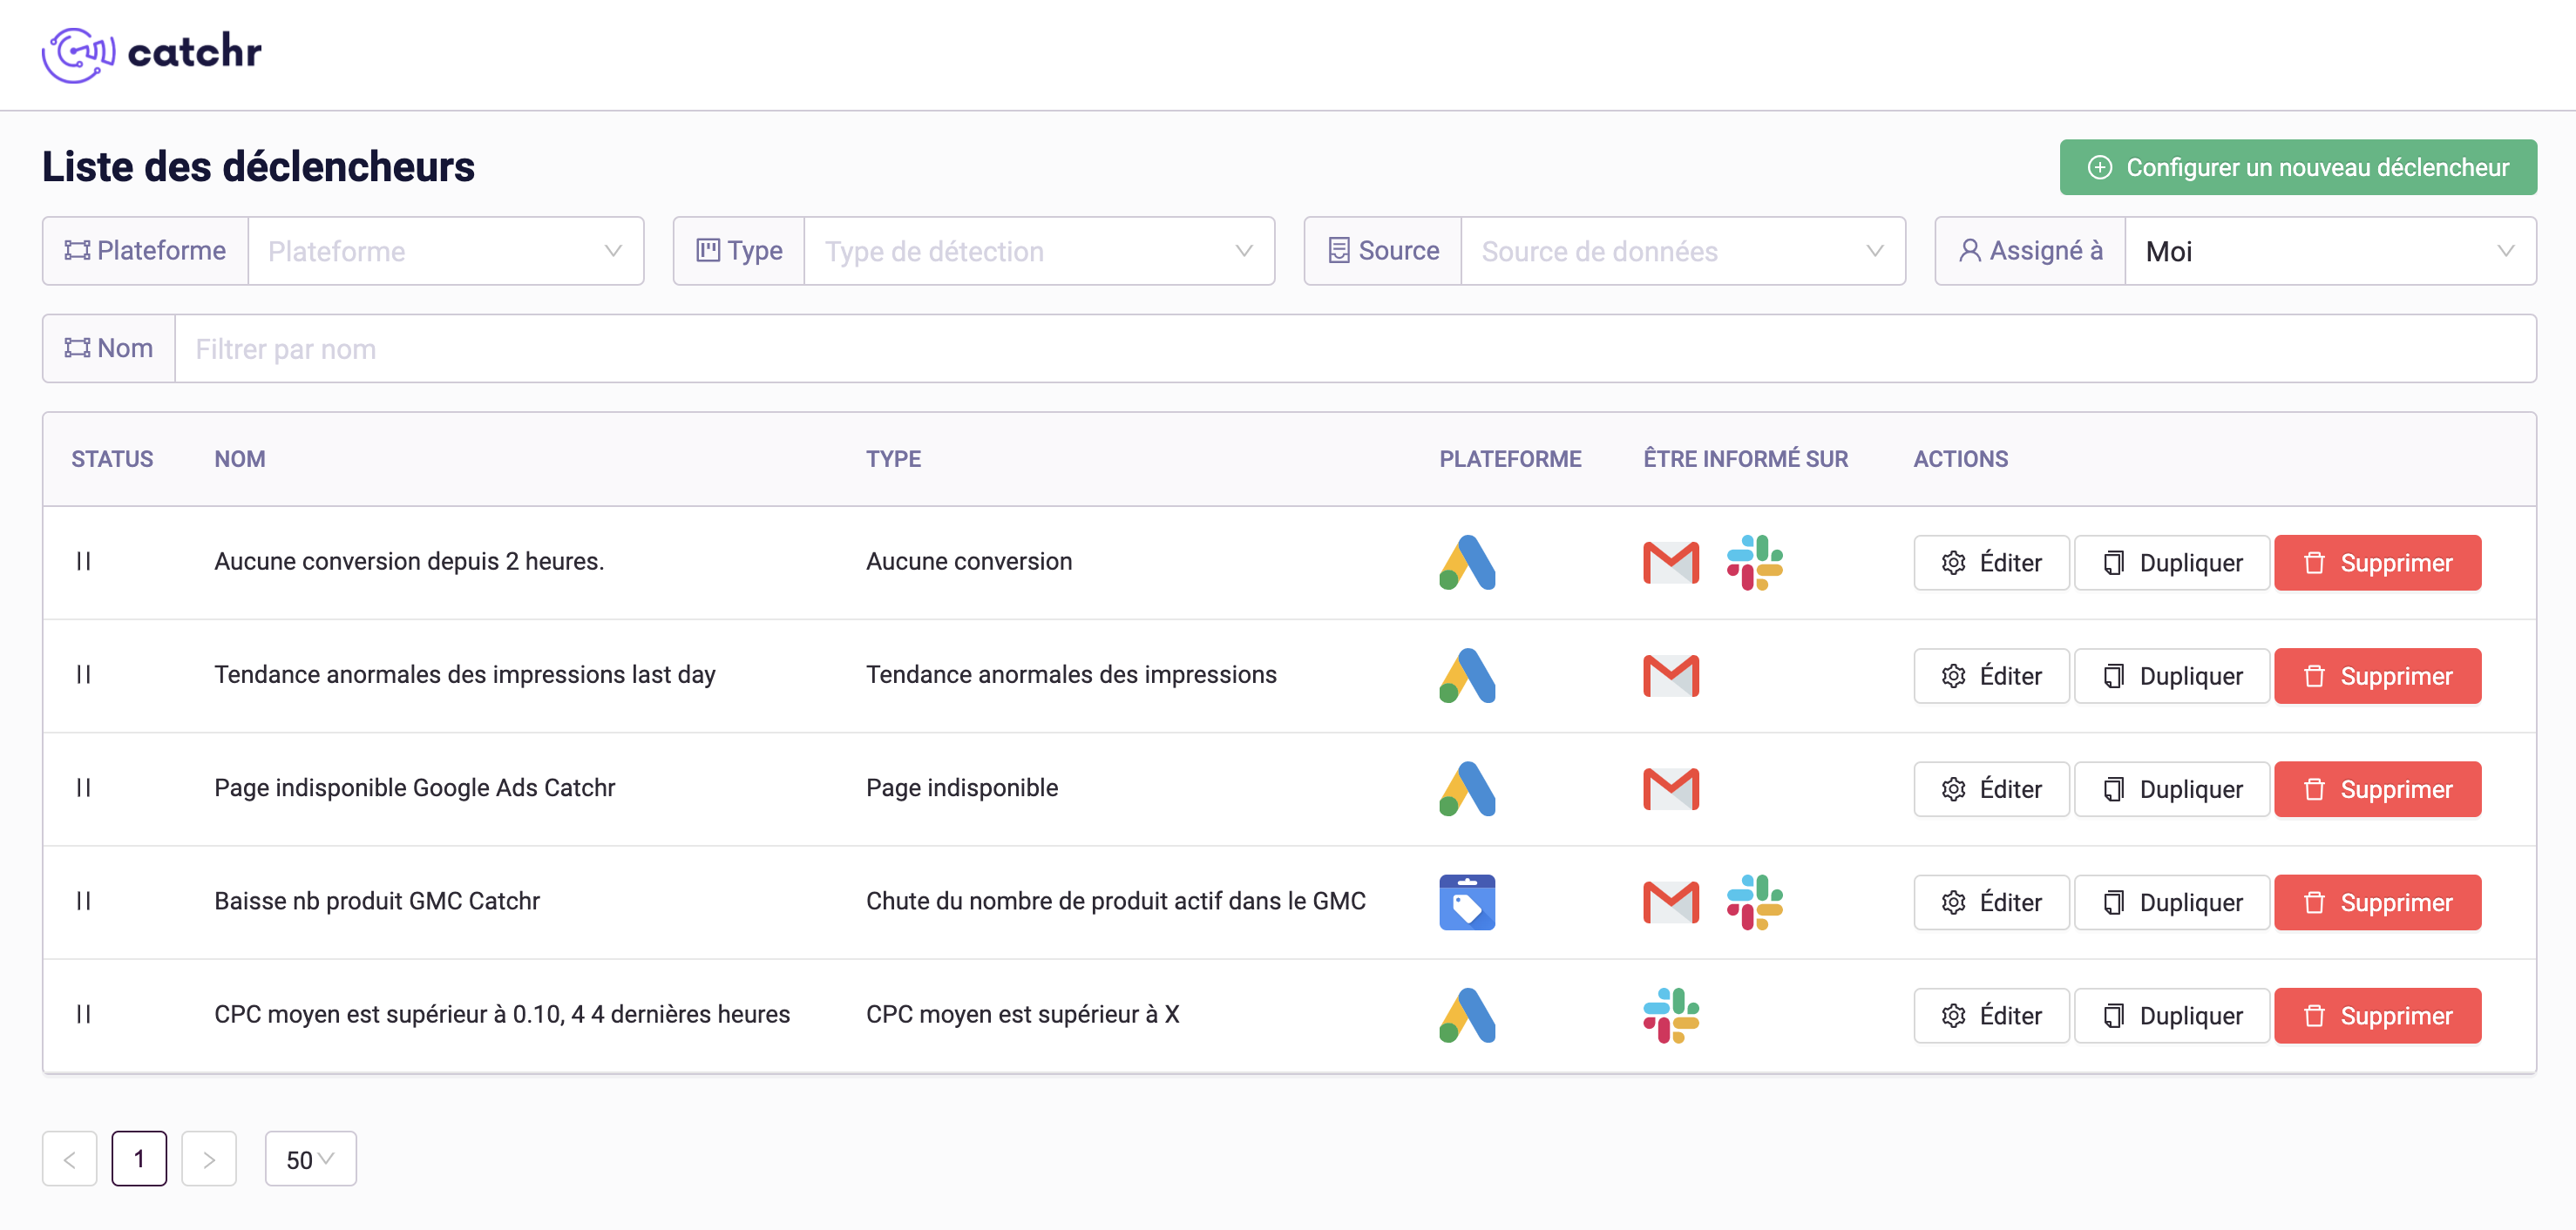Screen dimensions: 2576x1230
Task: Click trigger name Baisse nb produit GMC Catchr
Action: coord(377,901)
